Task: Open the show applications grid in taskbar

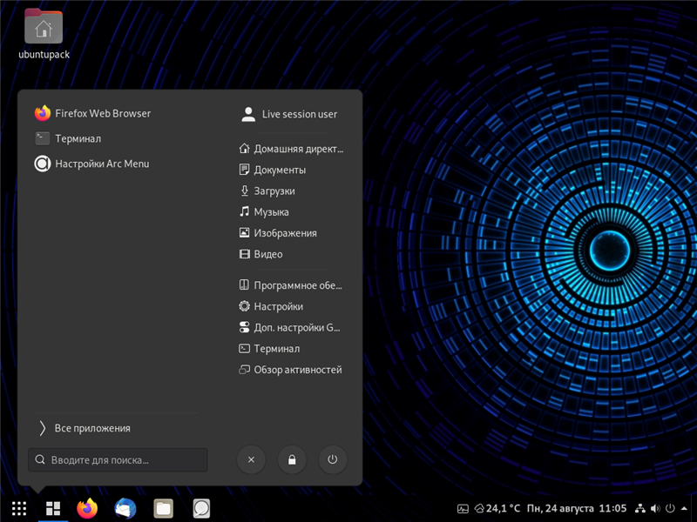Action: coord(19,508)
